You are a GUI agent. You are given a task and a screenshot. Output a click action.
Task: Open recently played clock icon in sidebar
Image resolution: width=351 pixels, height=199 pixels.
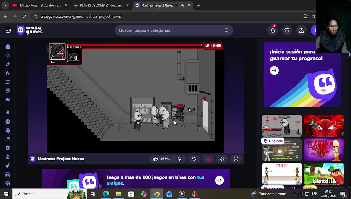click(x=8, y=56)
